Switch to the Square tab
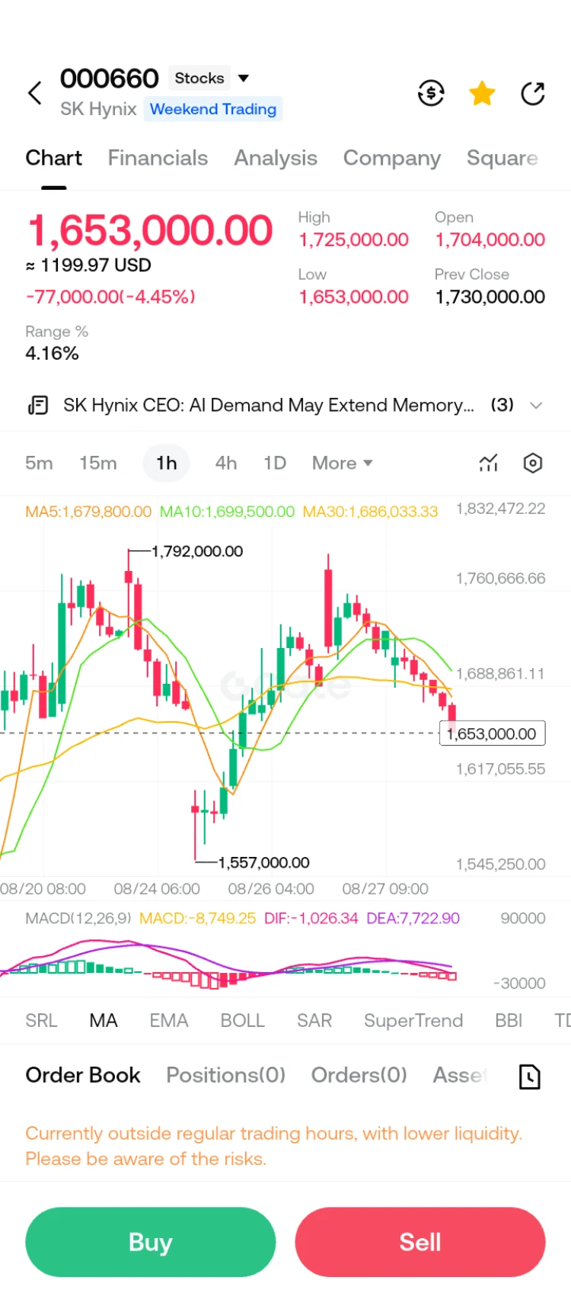Viewport: 571px width, 1303px height. (502, 158)
